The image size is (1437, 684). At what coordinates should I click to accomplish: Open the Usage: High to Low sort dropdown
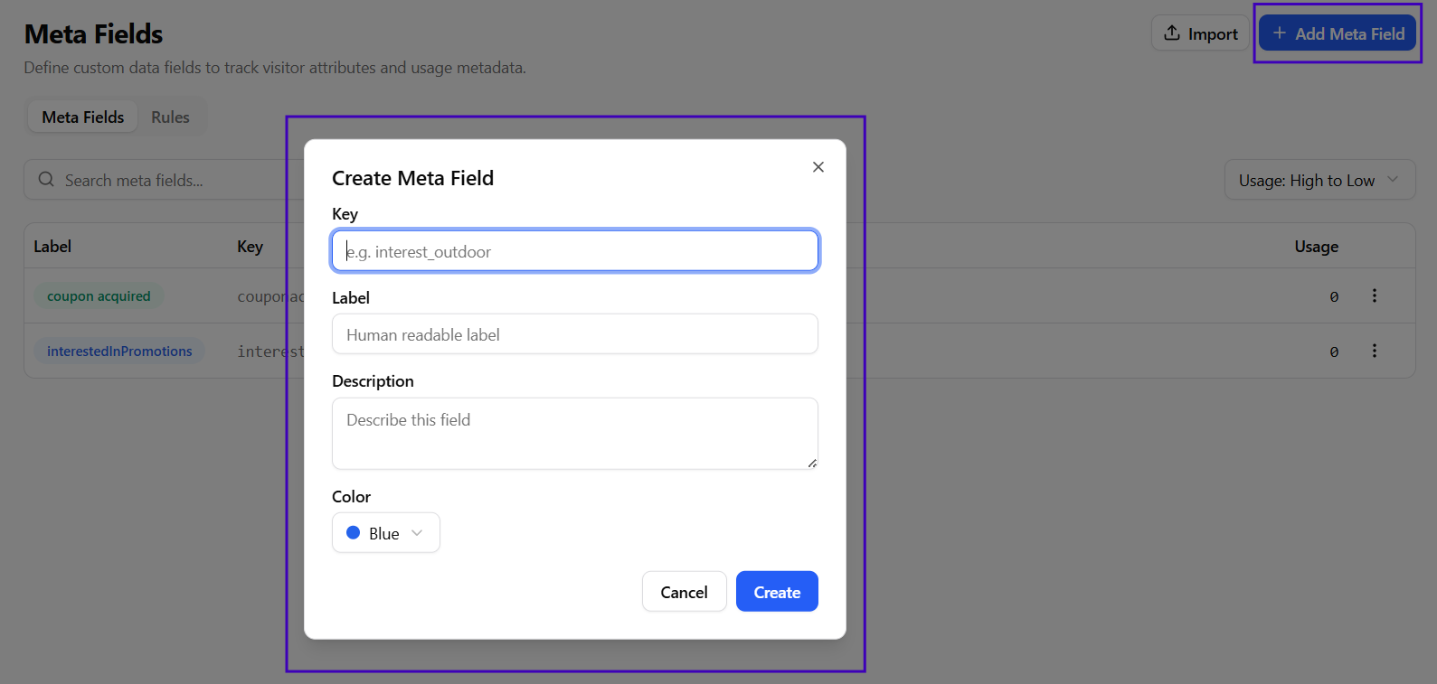(x=1319, y=180)
